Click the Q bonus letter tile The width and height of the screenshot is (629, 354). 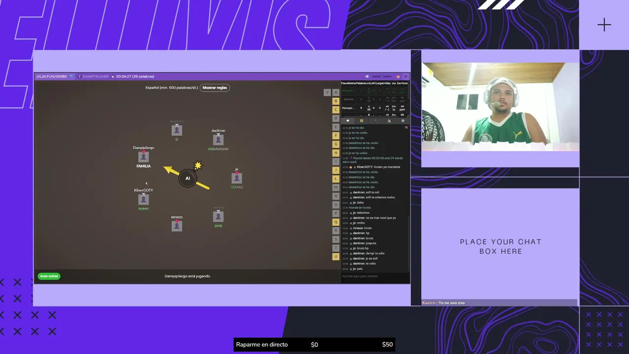(336, 222)
